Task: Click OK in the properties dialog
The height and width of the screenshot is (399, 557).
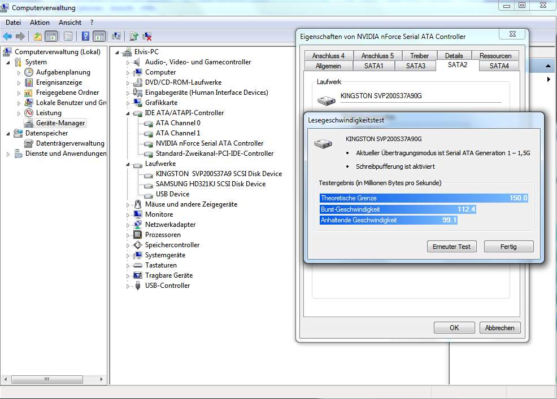Action: pos(454,328)
